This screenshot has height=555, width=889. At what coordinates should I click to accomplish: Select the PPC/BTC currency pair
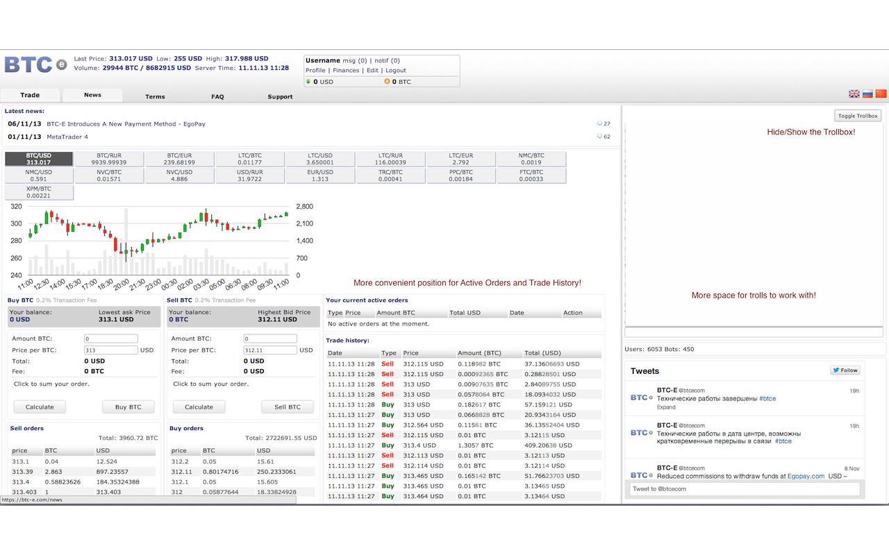460,176
